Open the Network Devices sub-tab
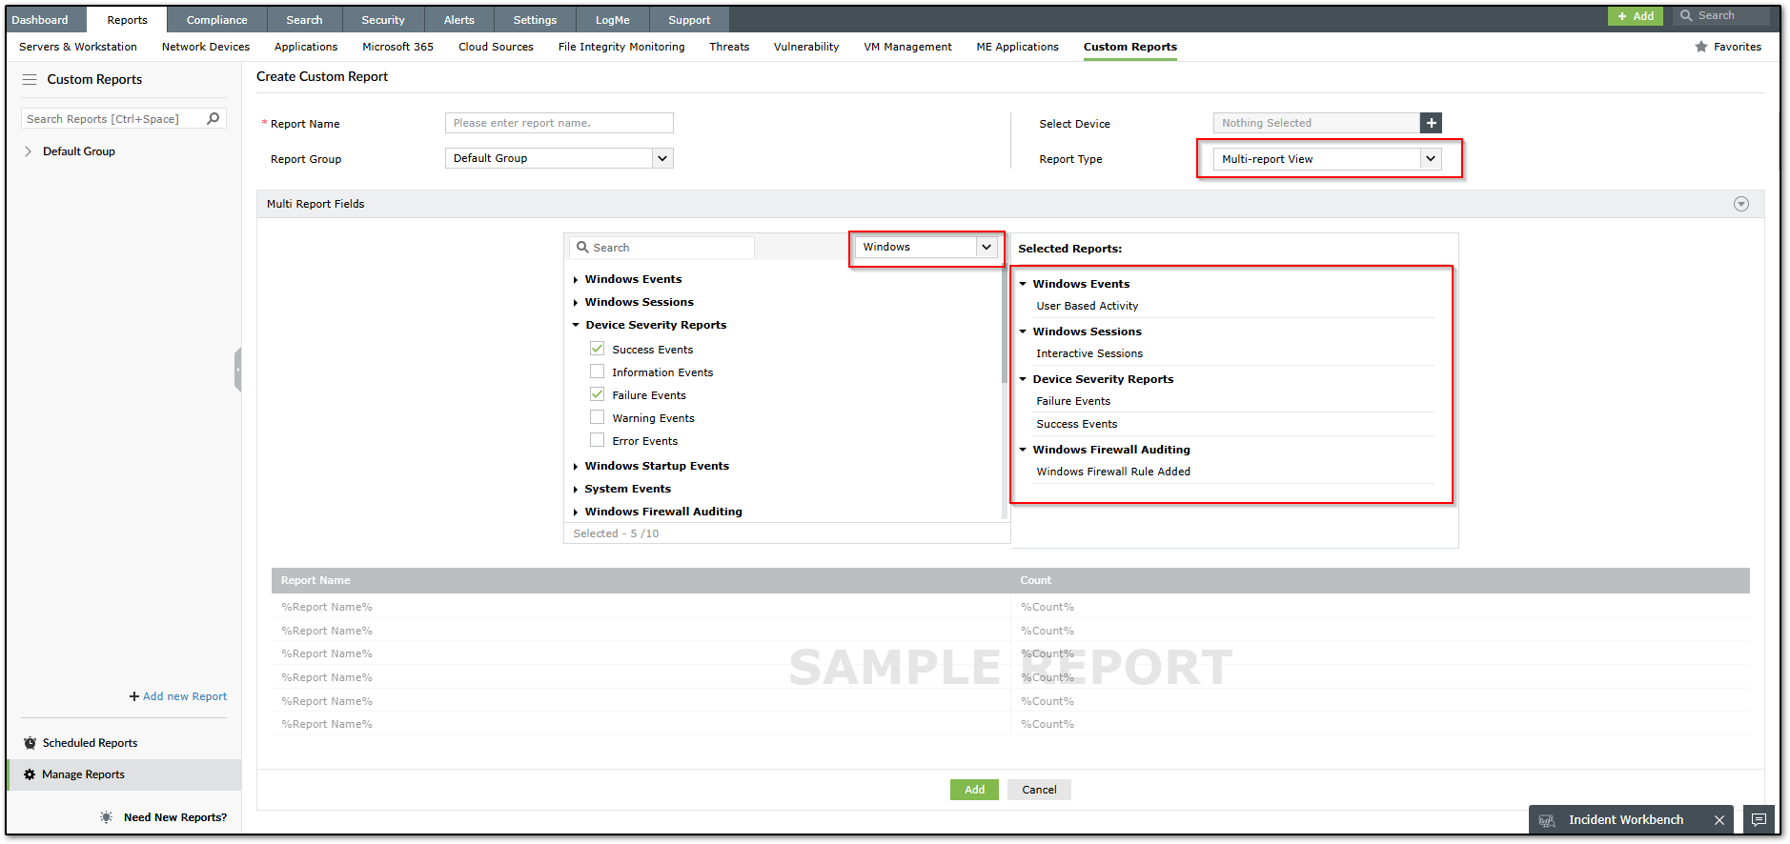 (x=206, y=47)
